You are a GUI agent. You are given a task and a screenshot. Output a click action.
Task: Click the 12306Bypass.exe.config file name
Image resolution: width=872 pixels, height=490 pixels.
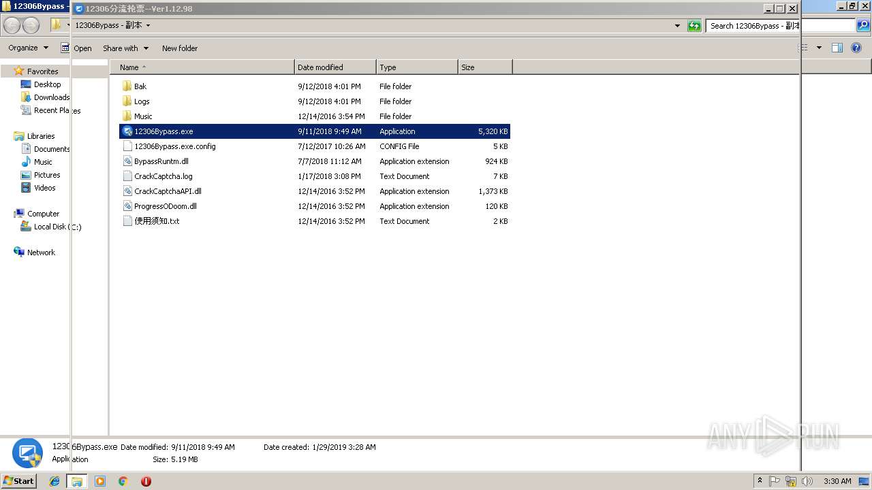(175, 146)
